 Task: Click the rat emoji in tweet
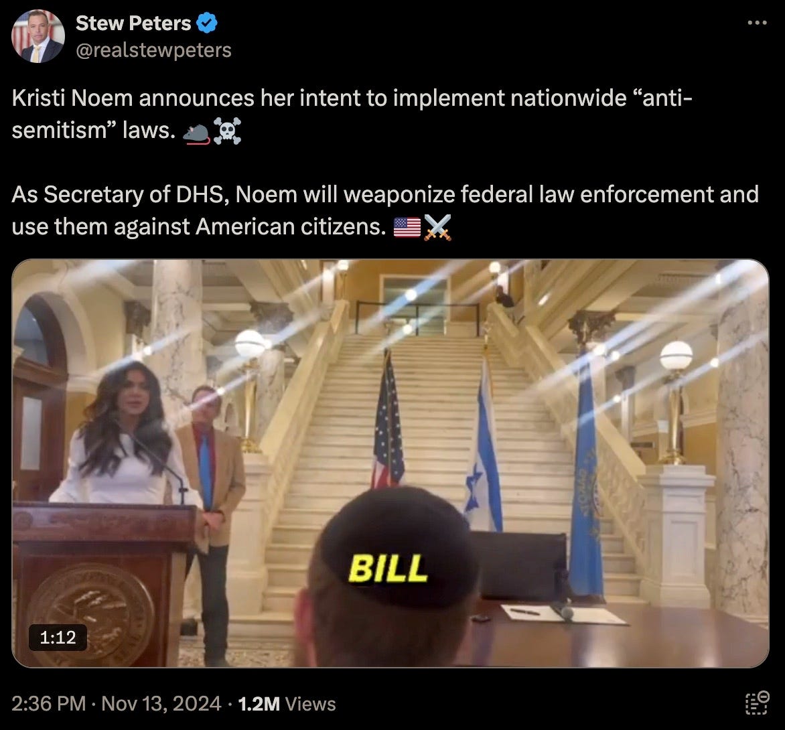(x=196, y=132)
